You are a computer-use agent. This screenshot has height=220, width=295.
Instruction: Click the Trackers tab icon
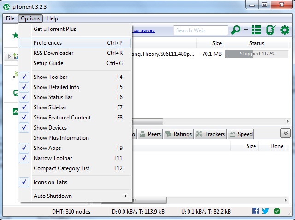click(199, 134)
